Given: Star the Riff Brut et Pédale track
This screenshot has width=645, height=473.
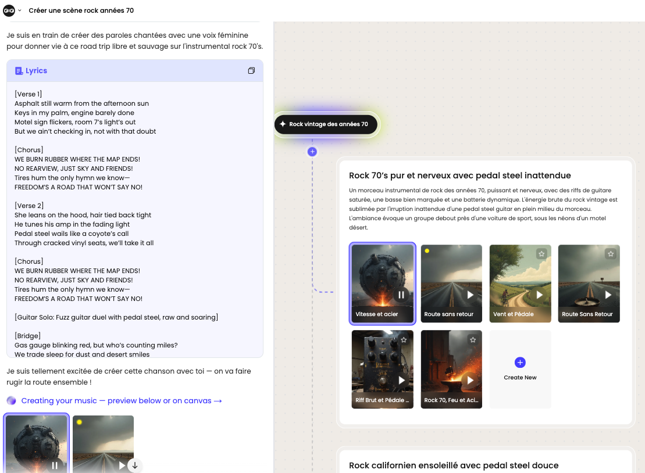Looking at the screenshot, I should pyautogui.click(x=404, y=340).
